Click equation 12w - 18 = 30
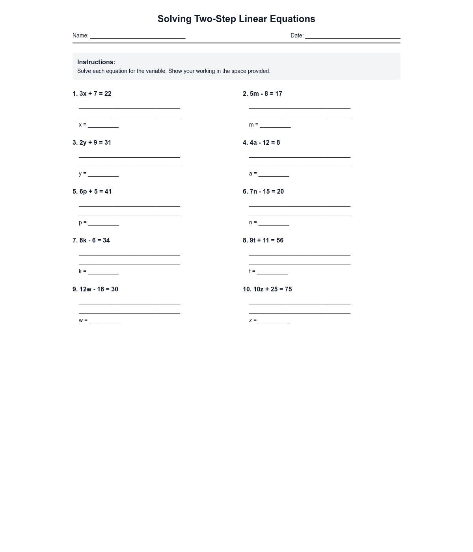The image size is (473, 552). point(95,289)
